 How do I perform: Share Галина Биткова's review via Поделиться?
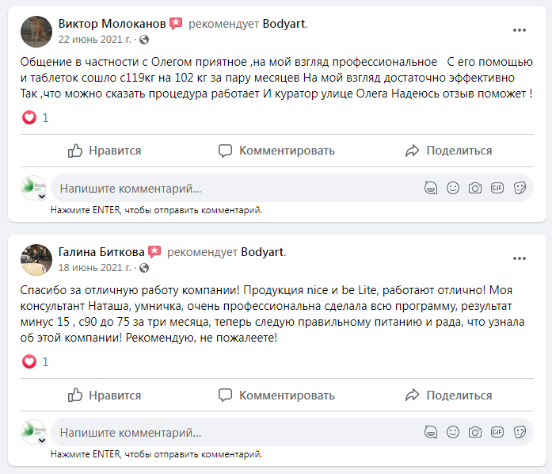pyautogui.click(x=448, y=395)
